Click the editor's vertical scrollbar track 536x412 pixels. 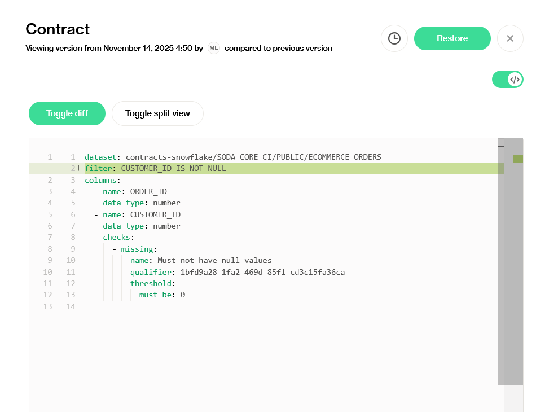[513, 398]
